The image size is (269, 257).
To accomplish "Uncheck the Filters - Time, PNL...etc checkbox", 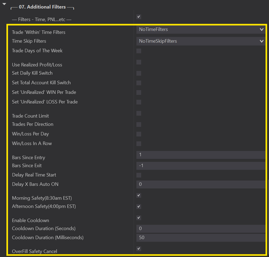I will [x=139, y=17].
